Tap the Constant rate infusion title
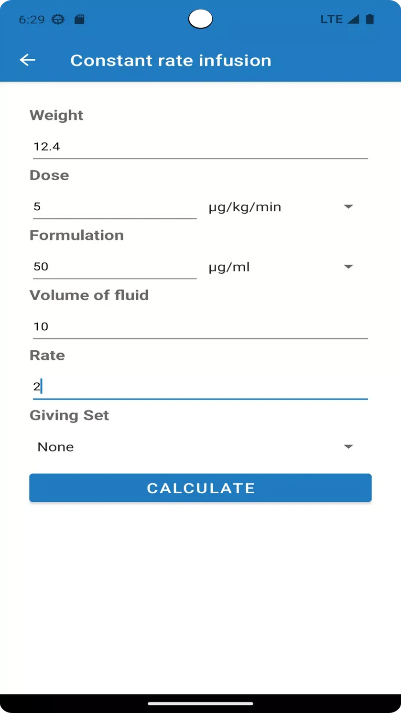 click(x=171, y=60)
